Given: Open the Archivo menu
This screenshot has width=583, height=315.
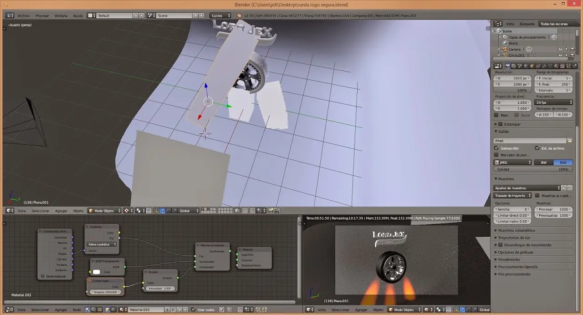Looking at the screenshot, I should (x=24, y=15).
